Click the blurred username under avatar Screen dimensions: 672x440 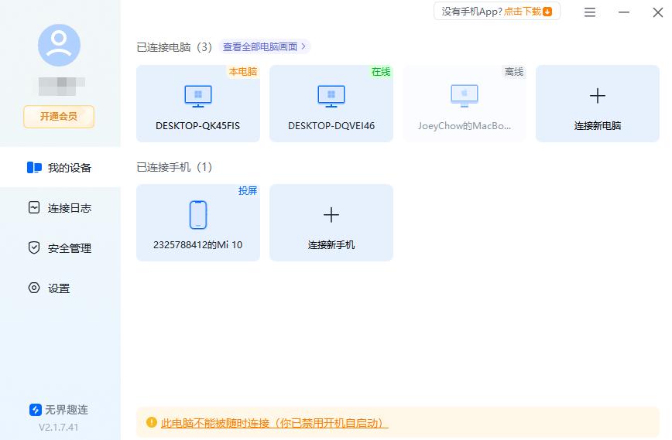click(61, 86)
